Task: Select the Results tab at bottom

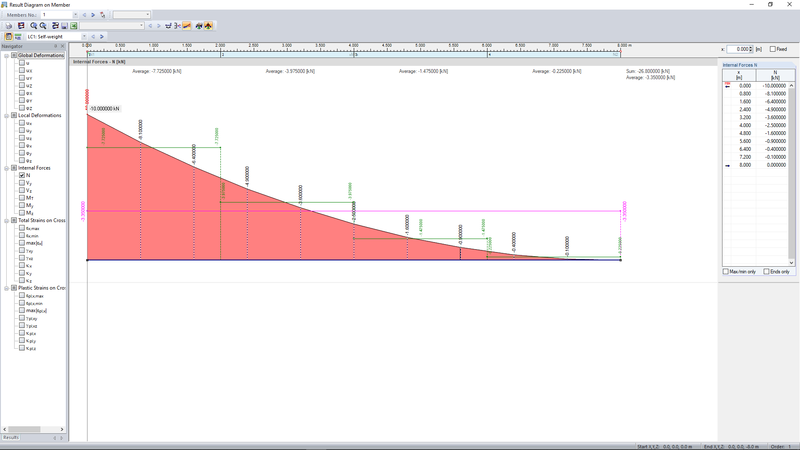Action: pos(11,437)
